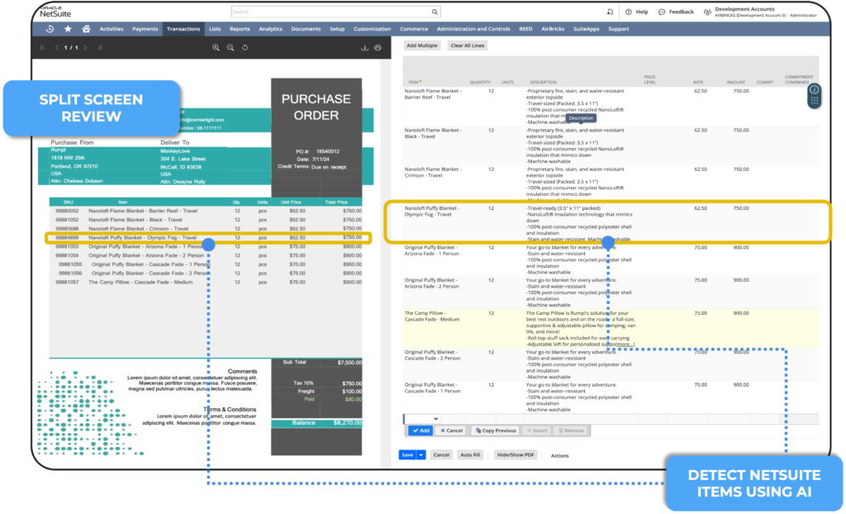
Task: Open the role switcher people icon
Action: [707, 12]
